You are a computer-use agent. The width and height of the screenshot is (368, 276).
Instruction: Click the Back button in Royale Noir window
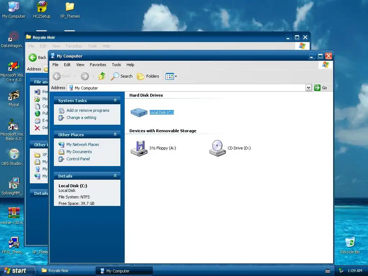pos(37,57)
